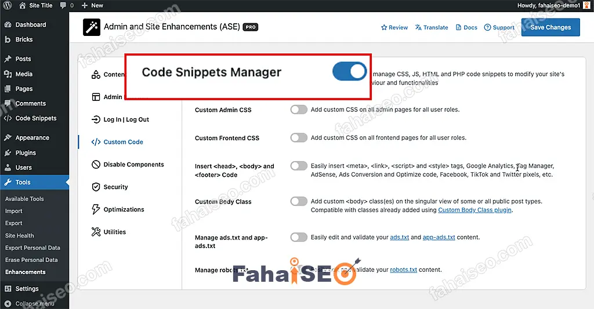594x309 pixels.
Task: Click the Translate language icon
Action: (418, 27)
